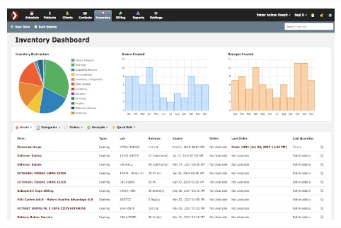The height and width of the screenshot is (228, 341).
Task: Select the Inventory tab
Action: point(103,15)
